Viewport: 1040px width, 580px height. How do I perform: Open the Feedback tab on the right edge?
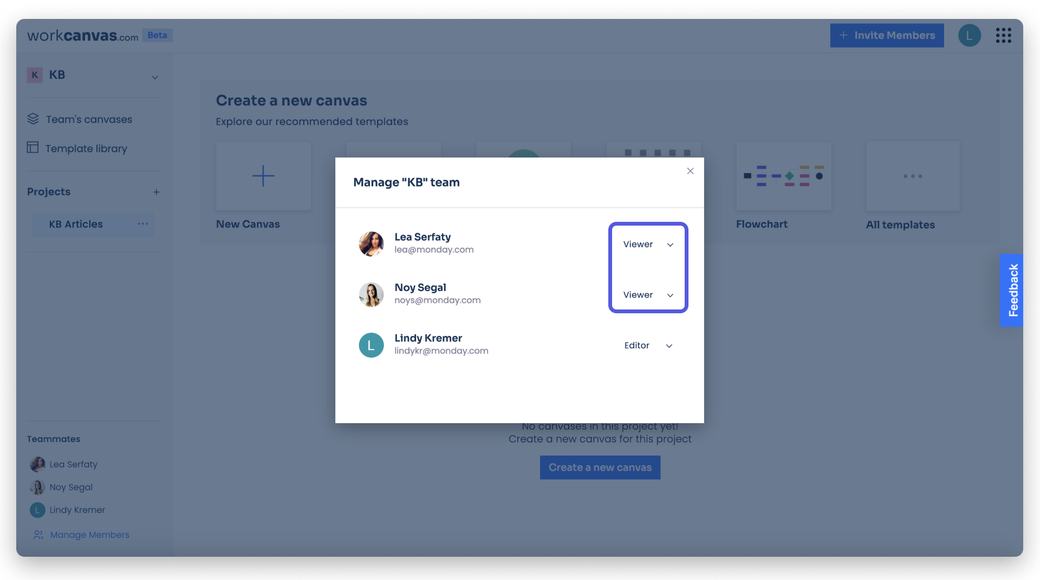1012,291
